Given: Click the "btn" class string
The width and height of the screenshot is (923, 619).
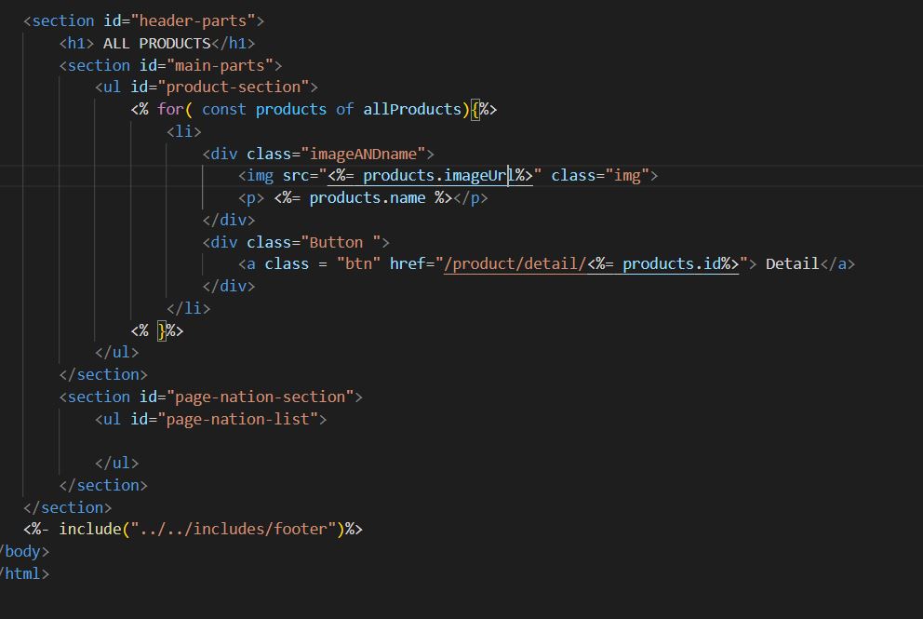Looking at the screenshot, I should click(358, 263).
